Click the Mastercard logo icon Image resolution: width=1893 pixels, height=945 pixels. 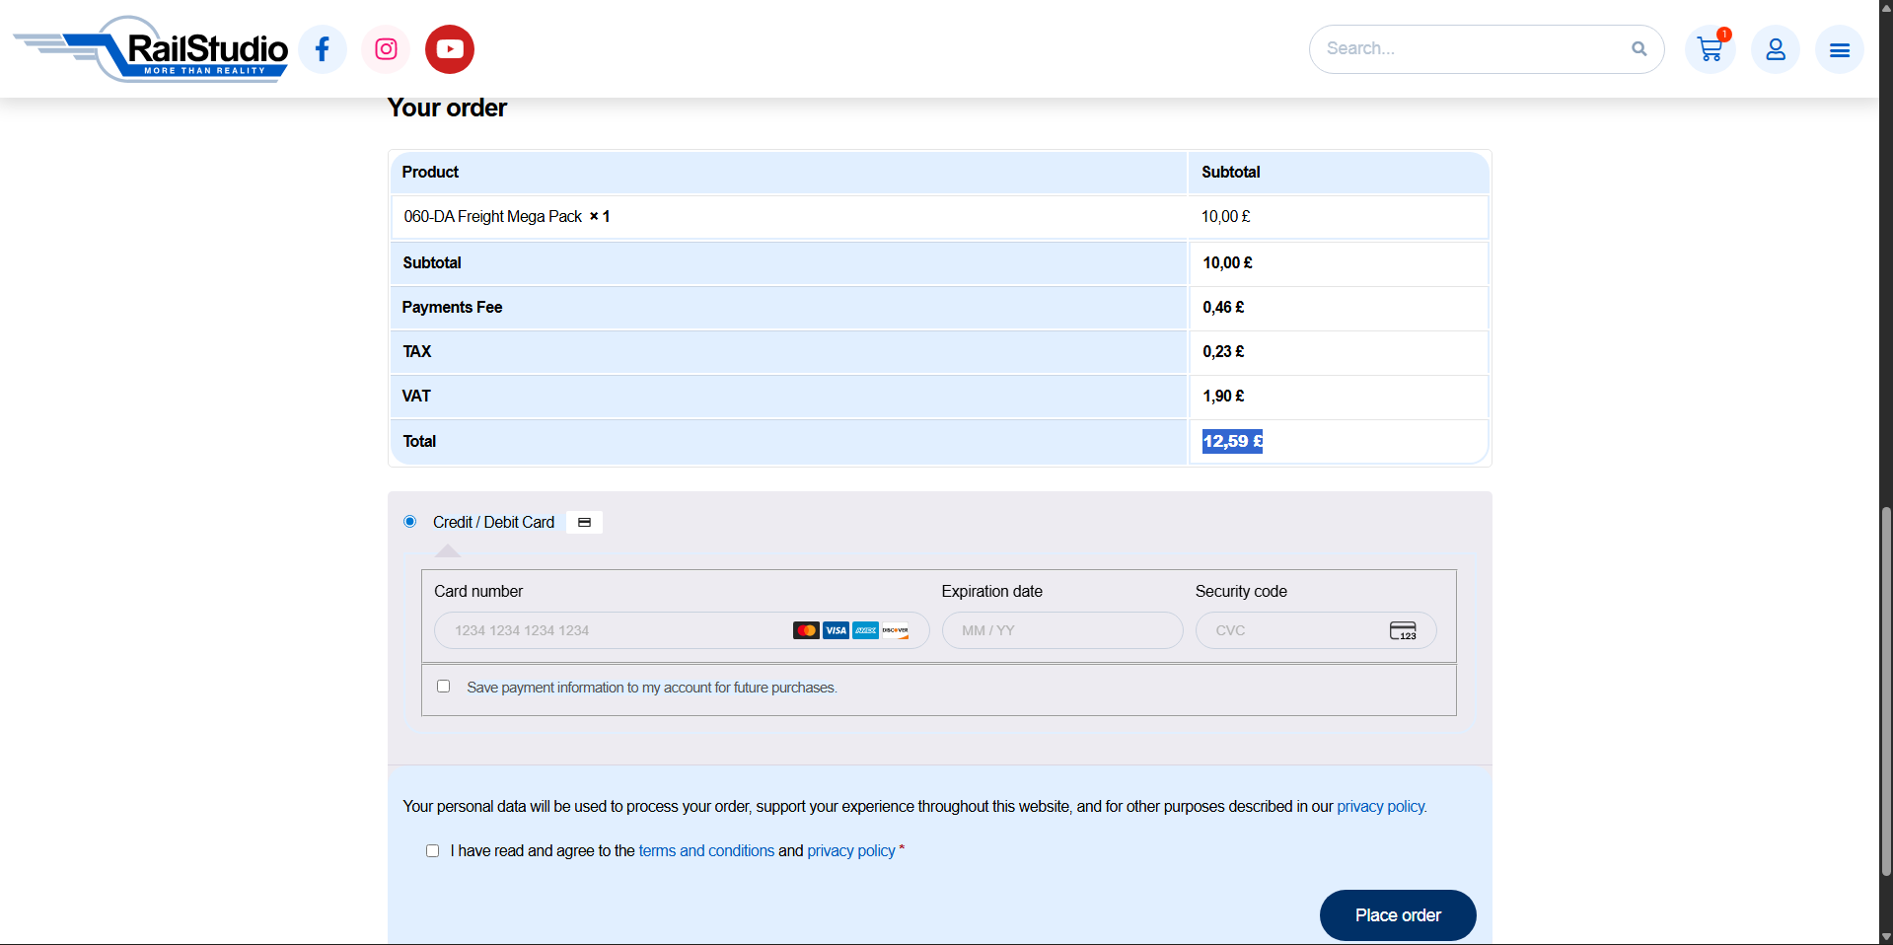point(806,630)
